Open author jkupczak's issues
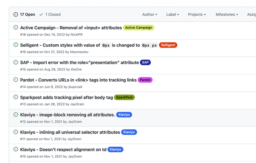Viewport: 256px width, 163px height. (75, 87)
